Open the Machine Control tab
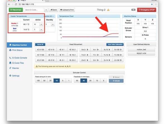 (x=20, y=45)
